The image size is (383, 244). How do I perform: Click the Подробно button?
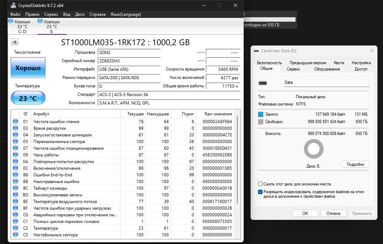point(355,164)
